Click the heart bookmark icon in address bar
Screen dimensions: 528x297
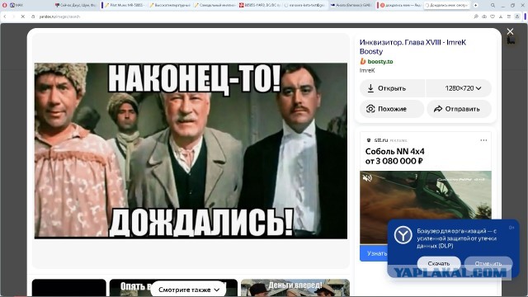(x=493, y=16)
